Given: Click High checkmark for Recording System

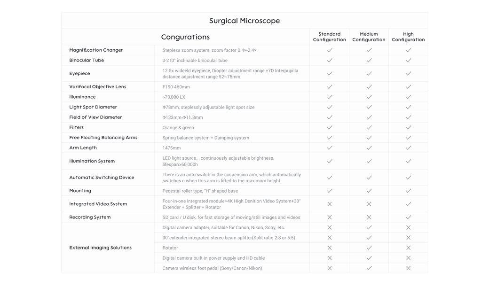Looking at the screenshot, I should [408, 217].
